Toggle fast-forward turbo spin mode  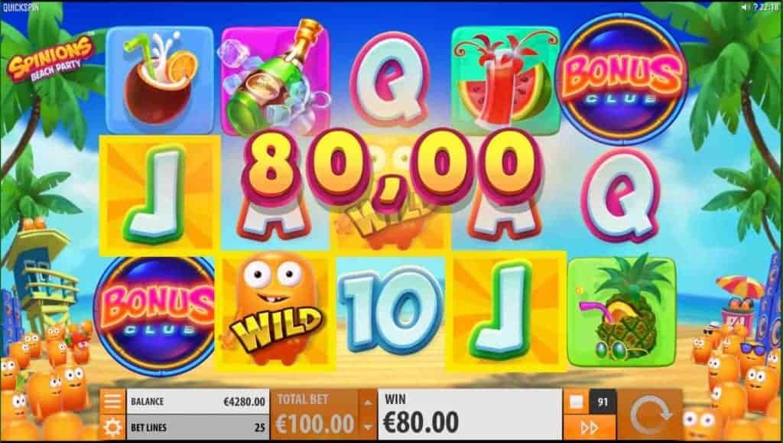(590, 428)
